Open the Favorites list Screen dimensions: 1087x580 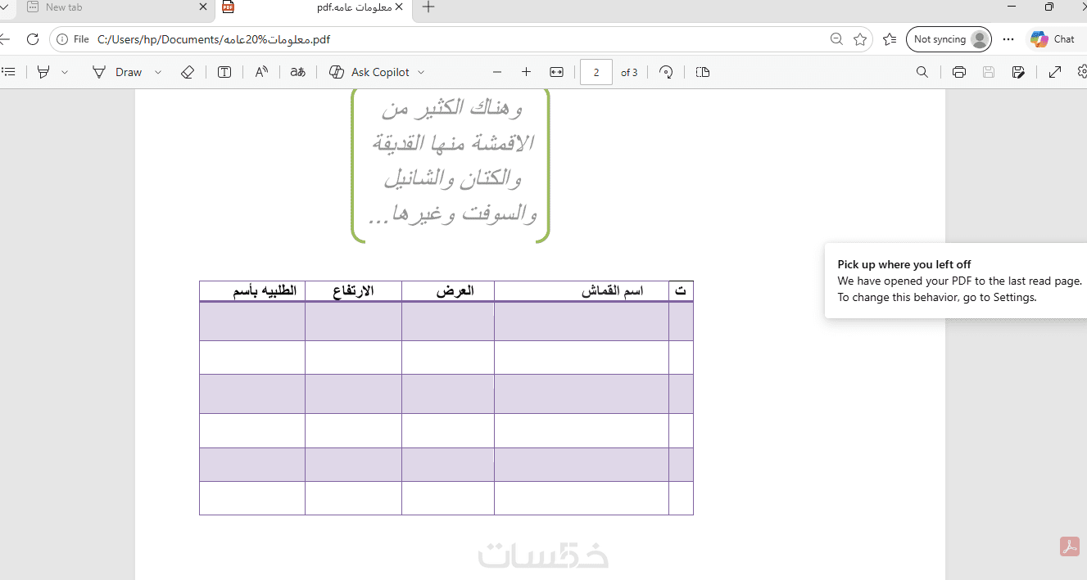890,38
